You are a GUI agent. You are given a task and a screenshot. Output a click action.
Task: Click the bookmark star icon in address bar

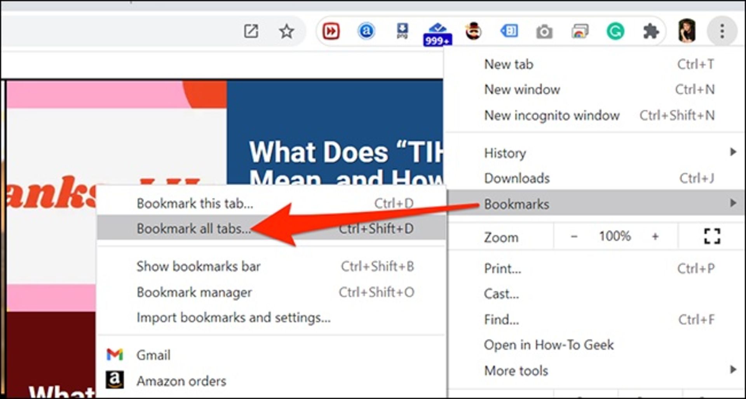286,31
